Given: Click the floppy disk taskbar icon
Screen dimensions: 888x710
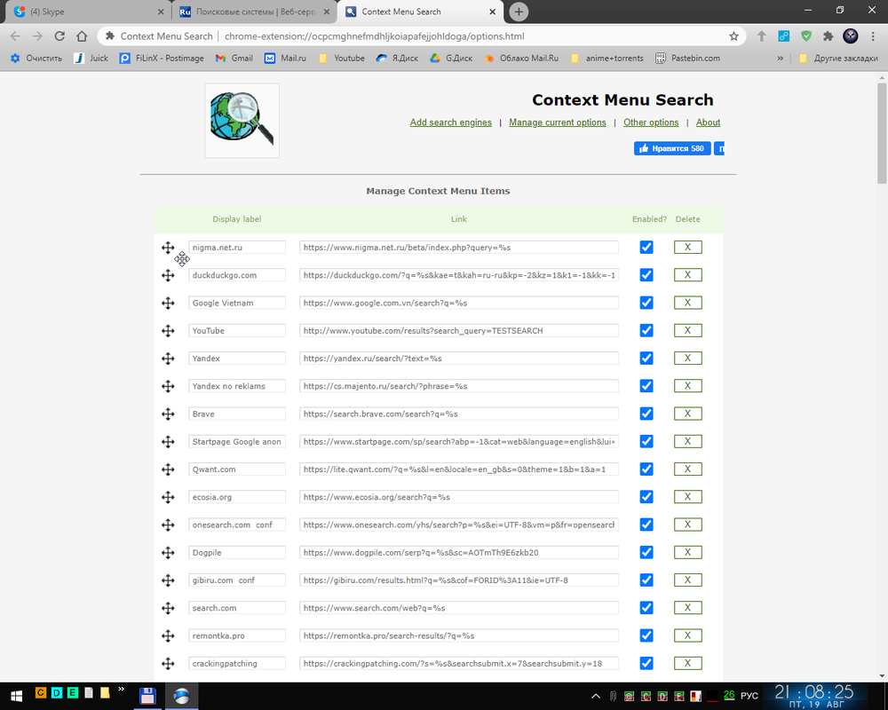Looking at the screenshot, I should (x=147, y=696).
